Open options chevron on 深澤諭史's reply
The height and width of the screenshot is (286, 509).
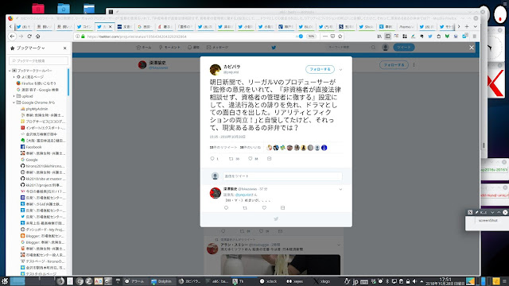(340, 189)
